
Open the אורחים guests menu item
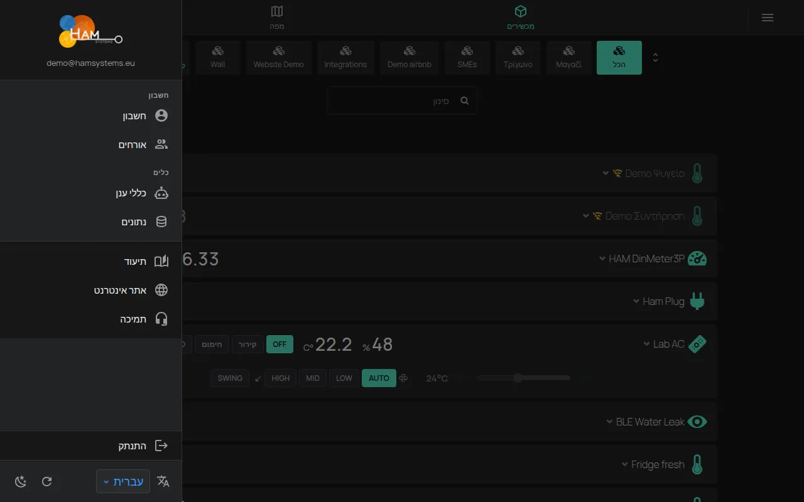91,145
